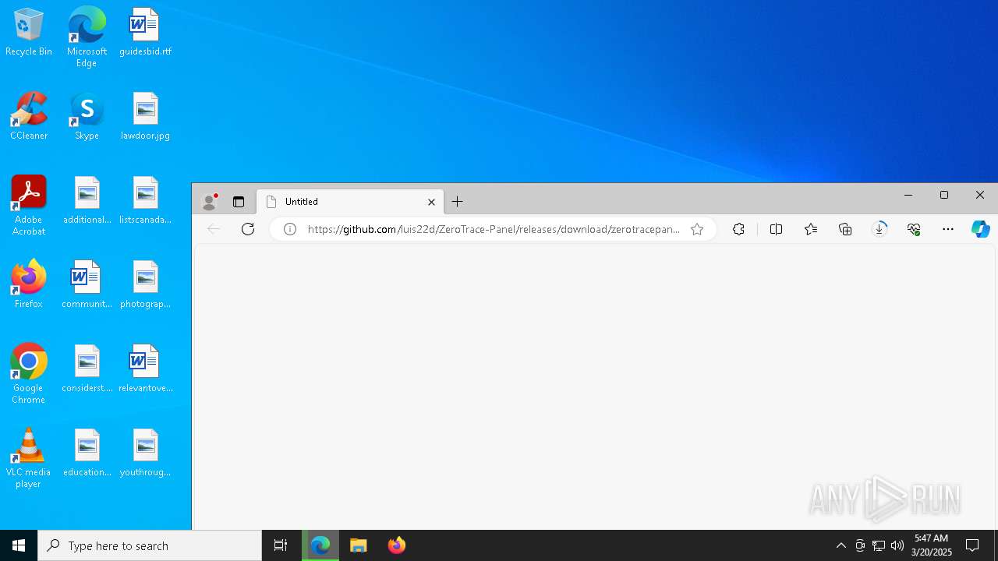Select guidesbid.rtf file on desktop
This screenshot has height=561, width=998.
click(145, 32)
